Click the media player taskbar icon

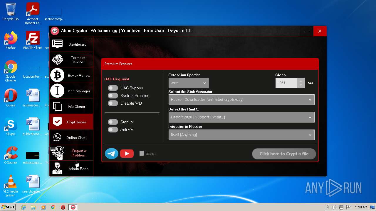point(43,207)
